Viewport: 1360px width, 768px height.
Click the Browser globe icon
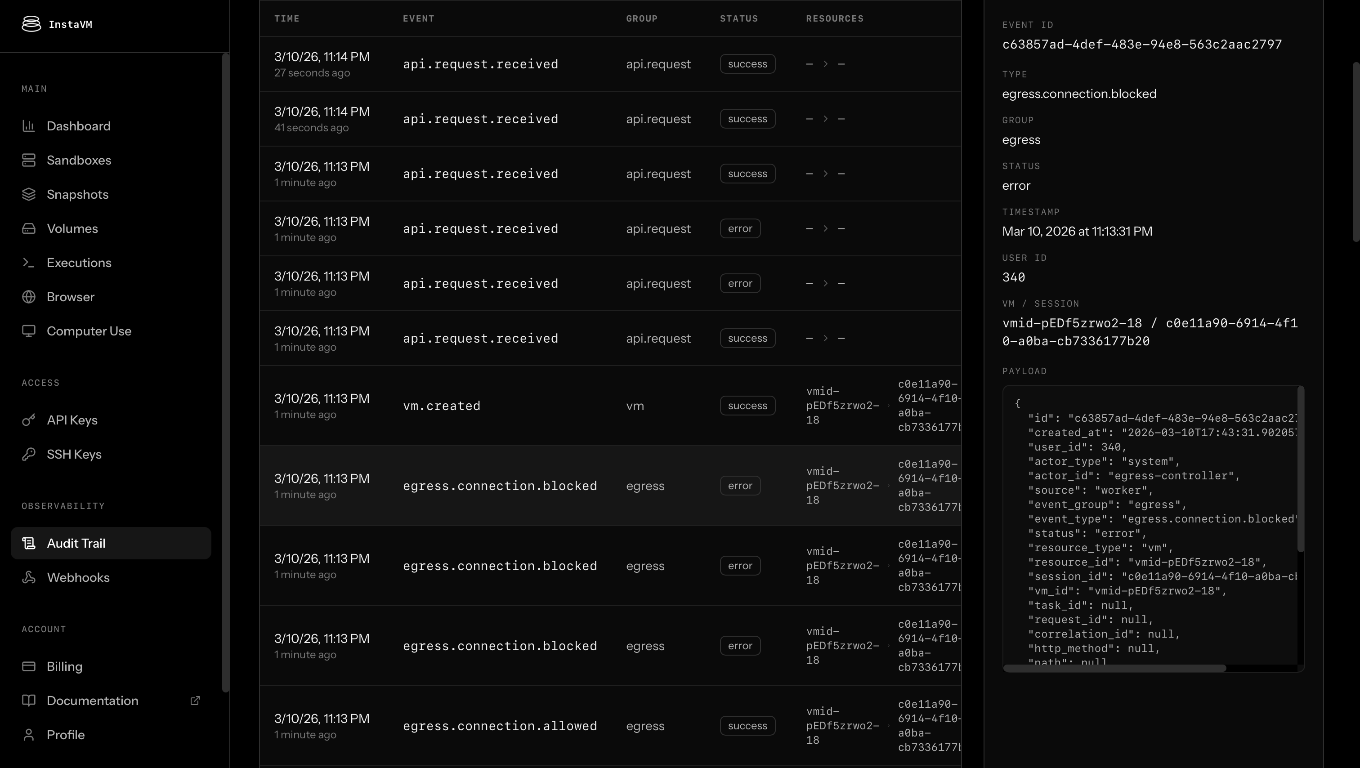tap(28, 297)
